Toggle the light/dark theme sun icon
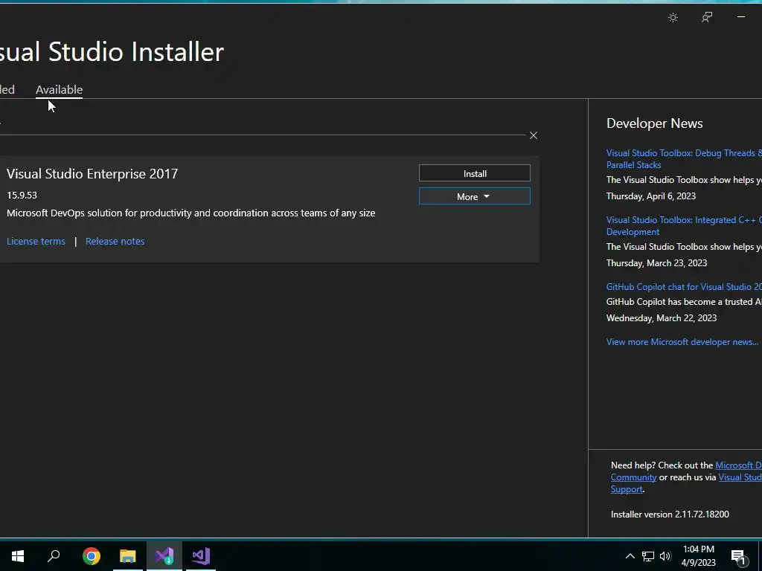This screenshot has width=762, height=571. 673,18
